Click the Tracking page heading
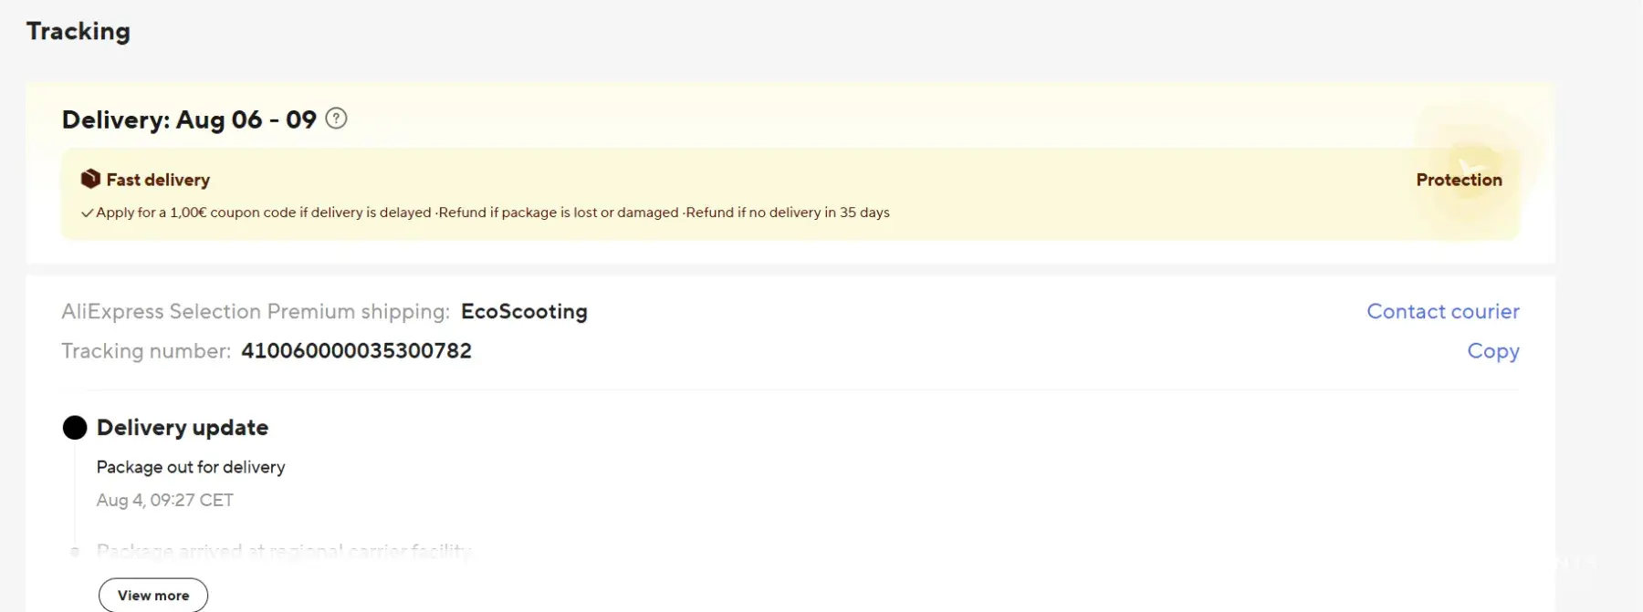 78,31
